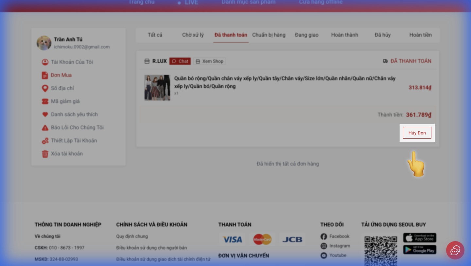
Task: Click the heart icon for Danh sách yêu thích
Action: (x=45, y=115)
